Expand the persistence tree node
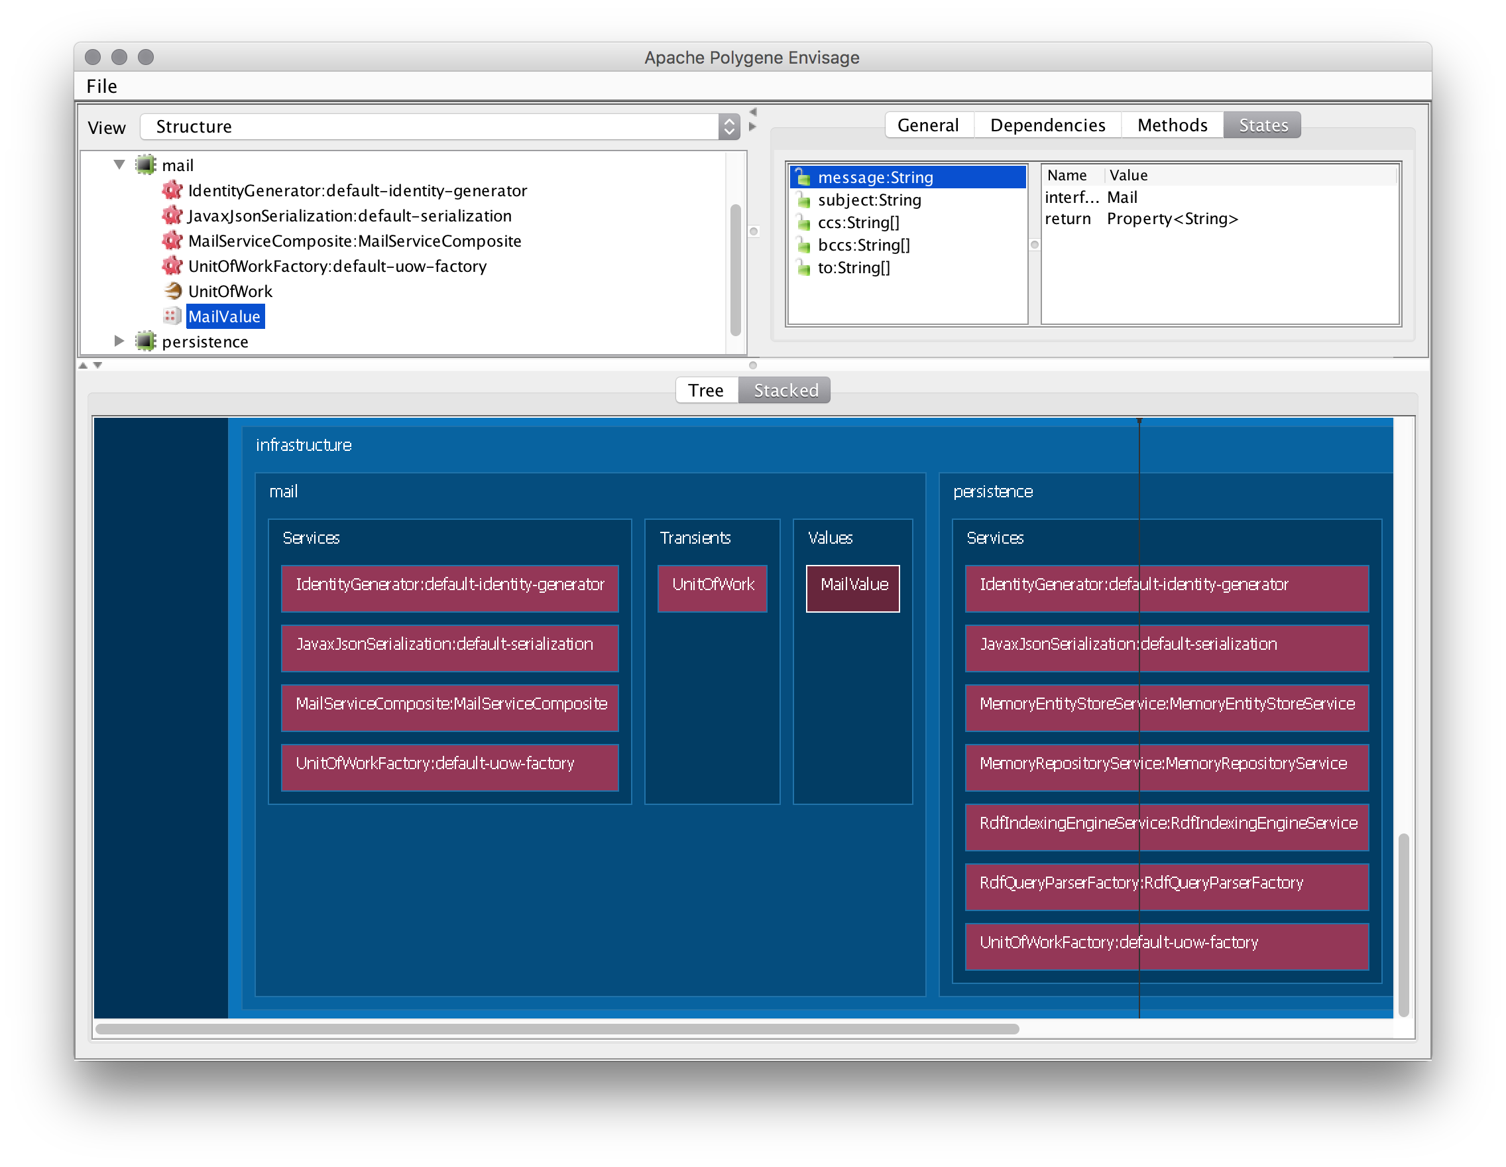This screenshot has width=1506, height=1167. pos(119,341)
